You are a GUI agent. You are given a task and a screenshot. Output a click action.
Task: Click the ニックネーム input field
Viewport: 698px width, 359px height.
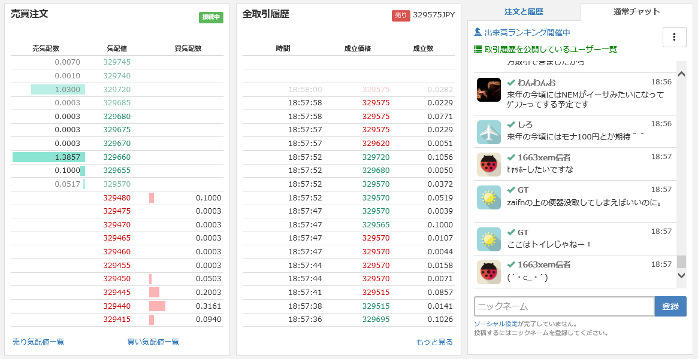[x=563, y=306]
